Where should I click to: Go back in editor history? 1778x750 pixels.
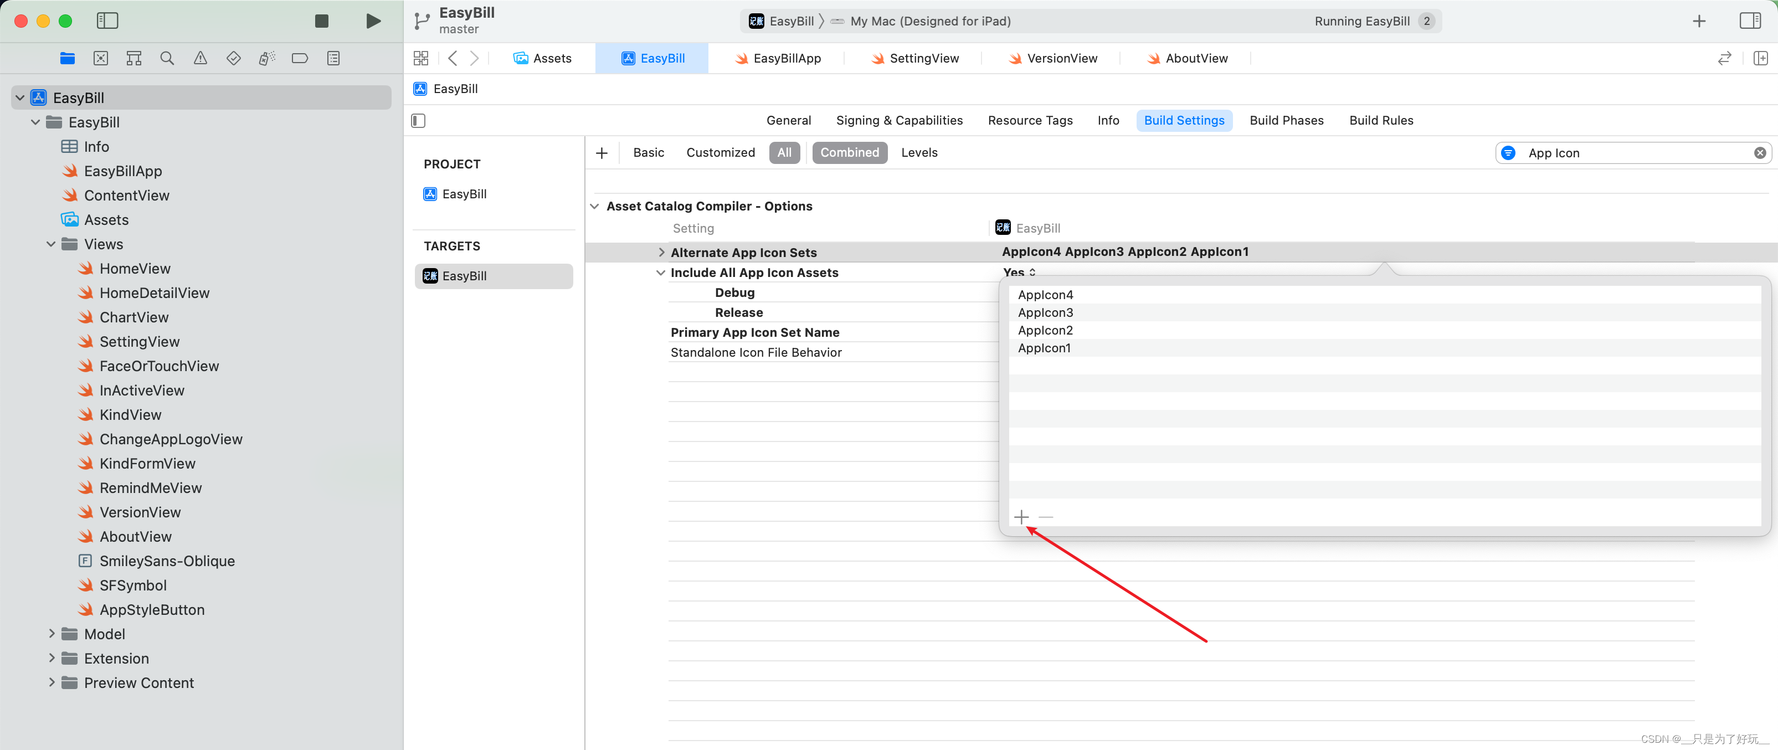coord(453,58)
